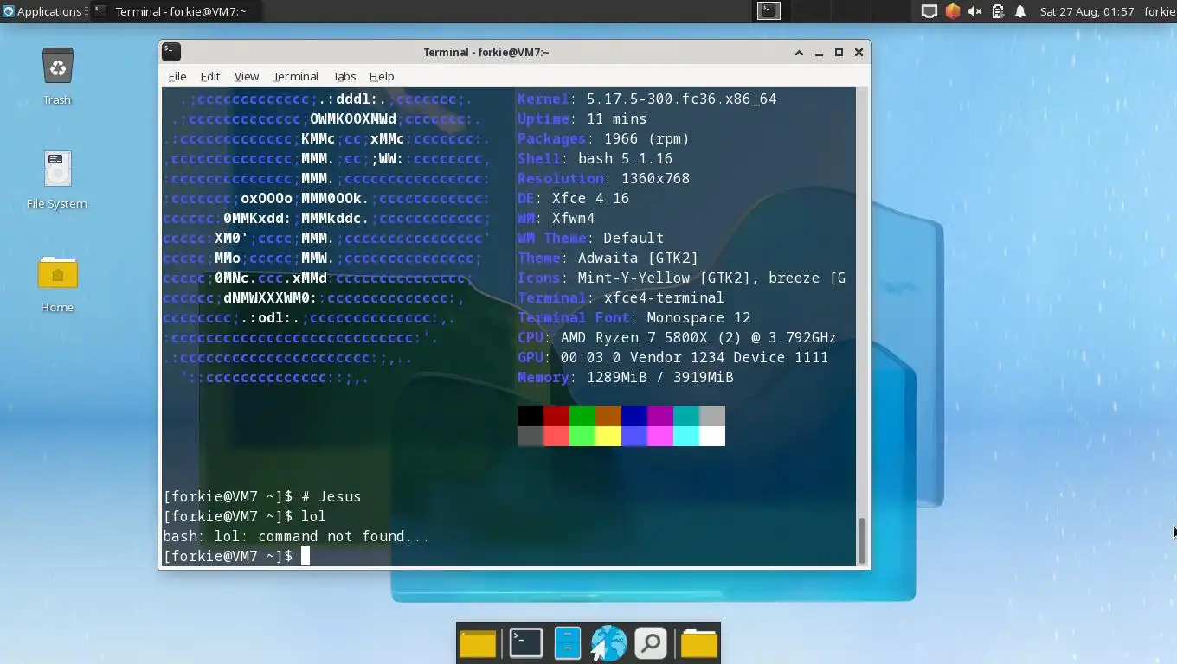Click the muted volume tray icon
The height and width of the screenshot is (664, 1177).
pyautogui.click(x=975, y=11)
